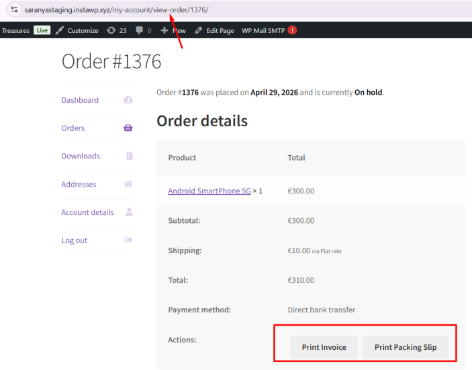The image size is (472, 370).
Task: Click the Edit Page pencil icon
Action: tap(198, 30)
